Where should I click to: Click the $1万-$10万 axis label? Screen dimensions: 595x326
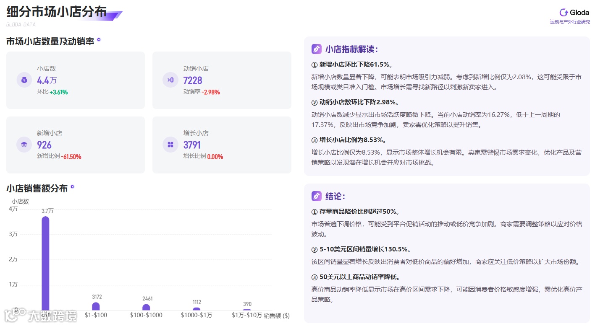247,315
